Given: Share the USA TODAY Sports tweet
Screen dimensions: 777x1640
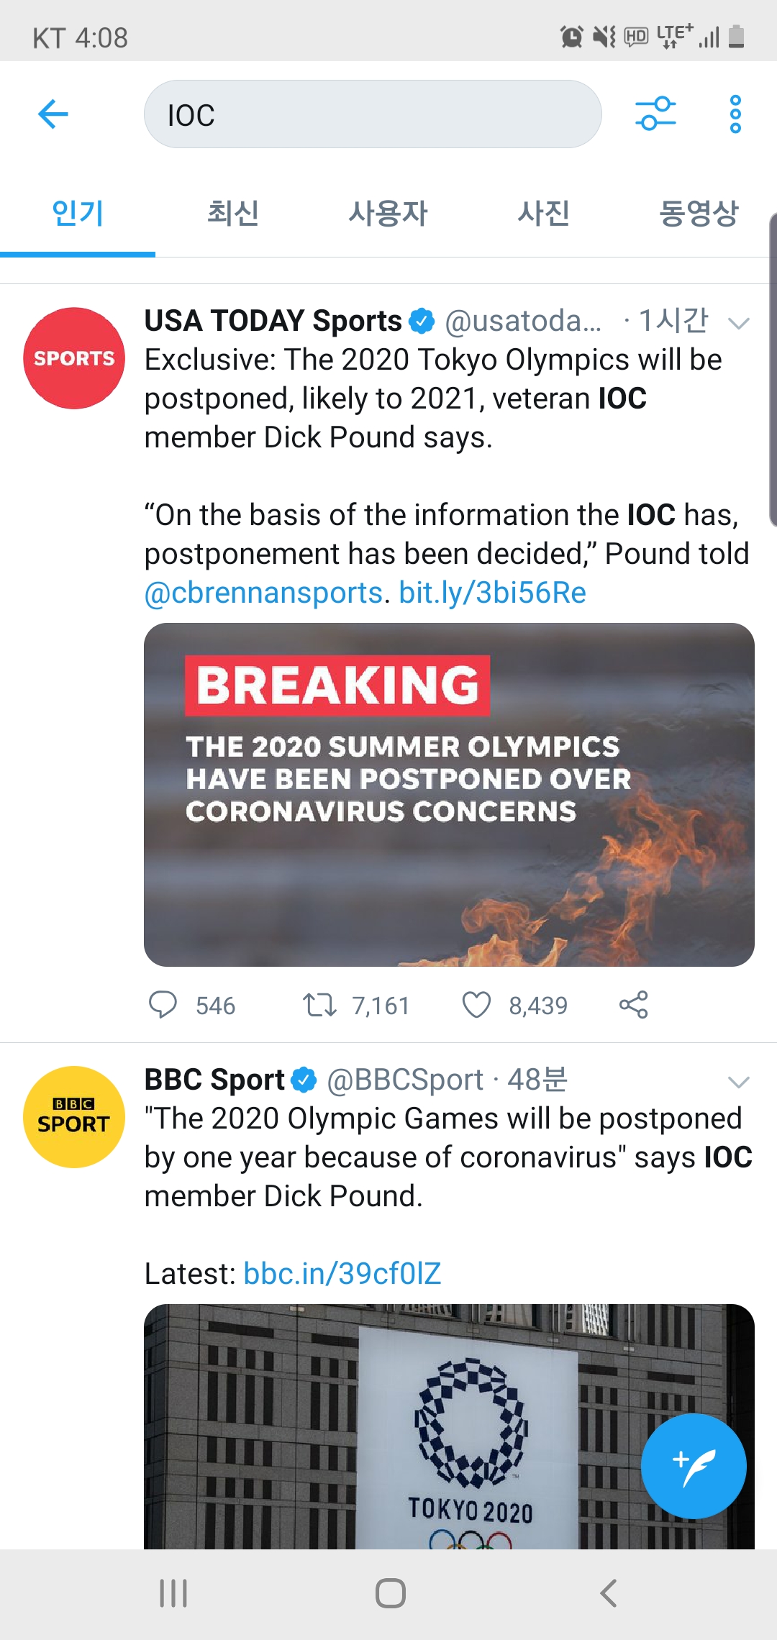Looking at the screenshot, I should pyautogui.click(x=634, y=1005).
